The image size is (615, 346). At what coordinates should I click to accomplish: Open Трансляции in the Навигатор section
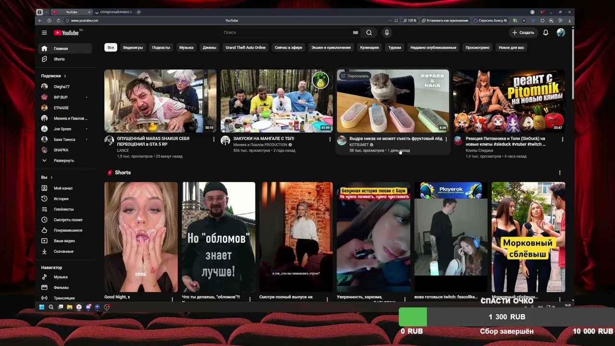tap(65, 298)
